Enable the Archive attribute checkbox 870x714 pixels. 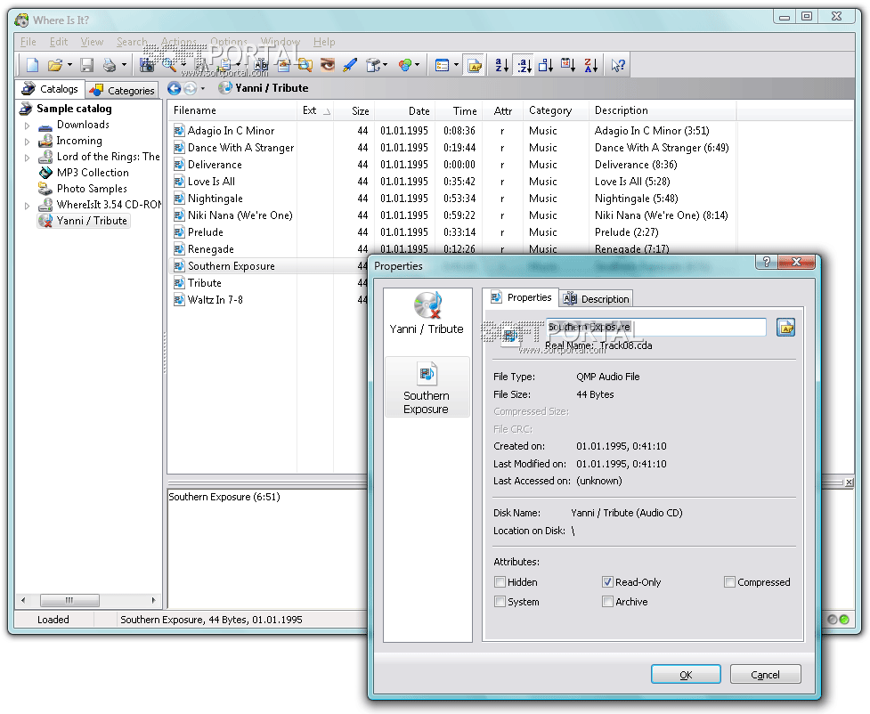click(x=607, y=601)
